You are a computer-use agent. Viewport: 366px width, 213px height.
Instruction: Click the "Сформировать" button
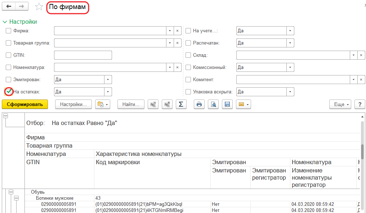(25, 105)
